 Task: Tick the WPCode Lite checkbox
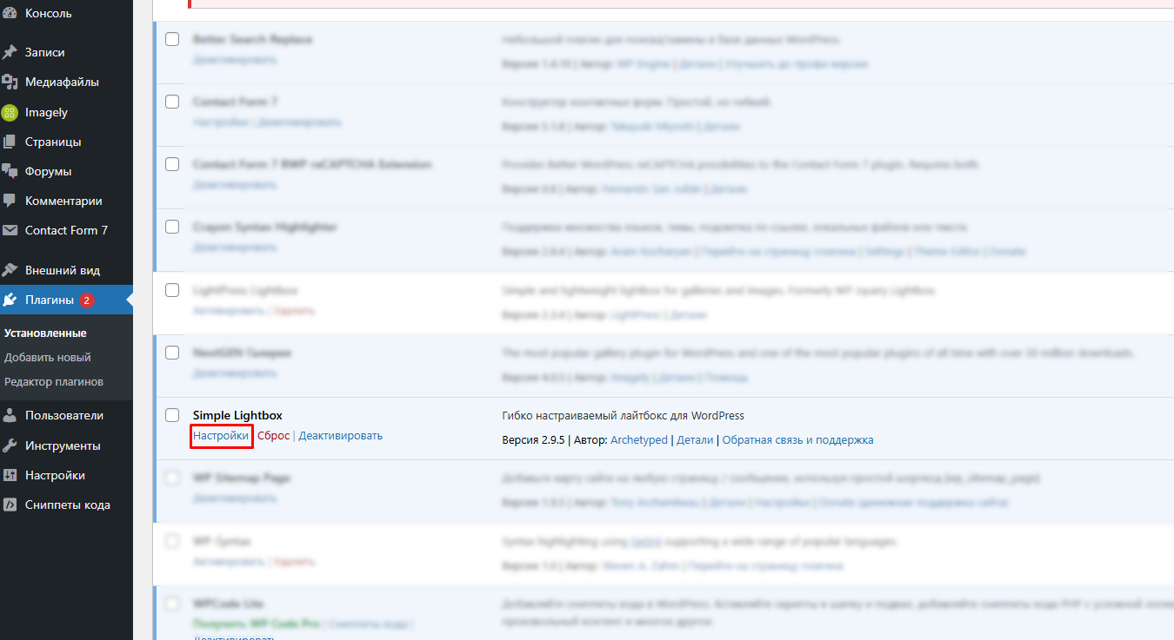coord(172,604)
